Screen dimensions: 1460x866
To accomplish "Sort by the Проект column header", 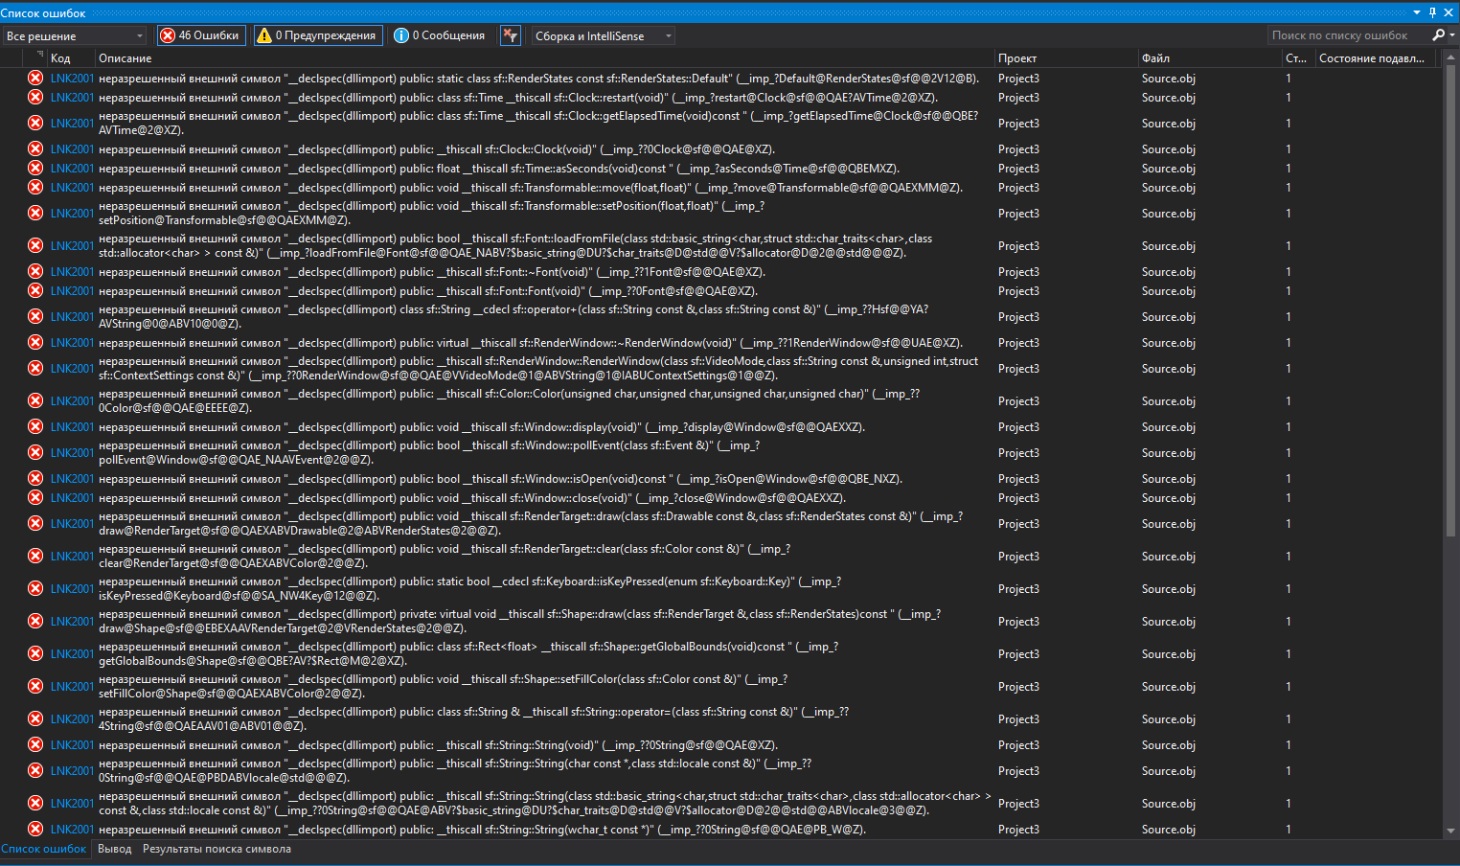I will tap(1065, 58).
